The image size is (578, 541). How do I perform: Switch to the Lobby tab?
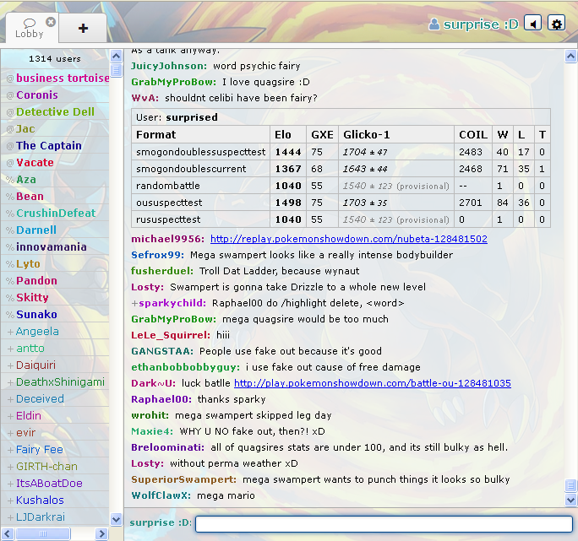29,28
